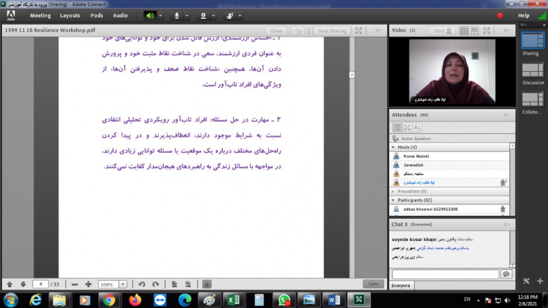Open Video pod options menu
The width and height of the screenshot is (548, 308).
coord(506,30)
